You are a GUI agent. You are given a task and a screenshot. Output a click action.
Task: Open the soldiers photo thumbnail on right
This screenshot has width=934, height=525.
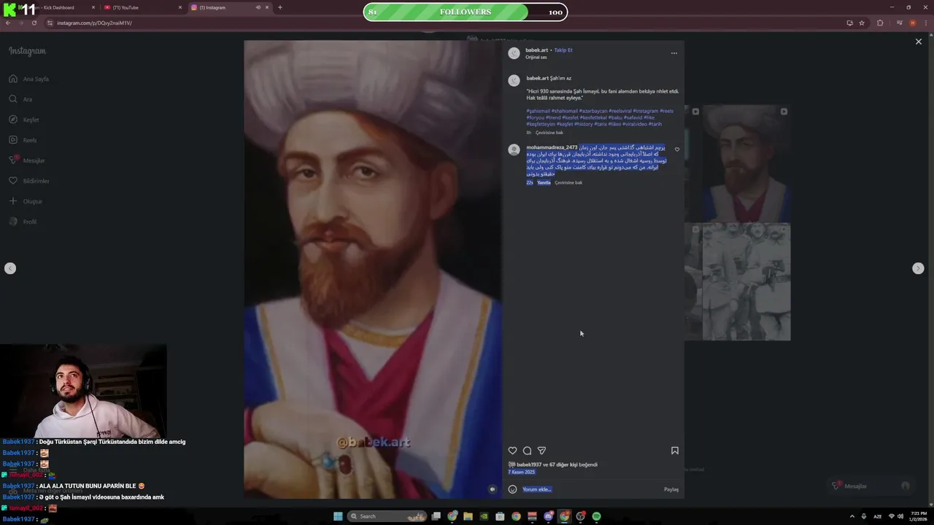pyautogui.click(x=746, y=282)
